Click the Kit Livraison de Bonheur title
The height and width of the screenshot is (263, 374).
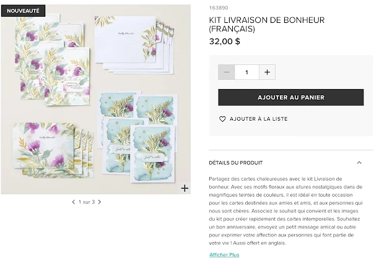[x=267, y=24]
